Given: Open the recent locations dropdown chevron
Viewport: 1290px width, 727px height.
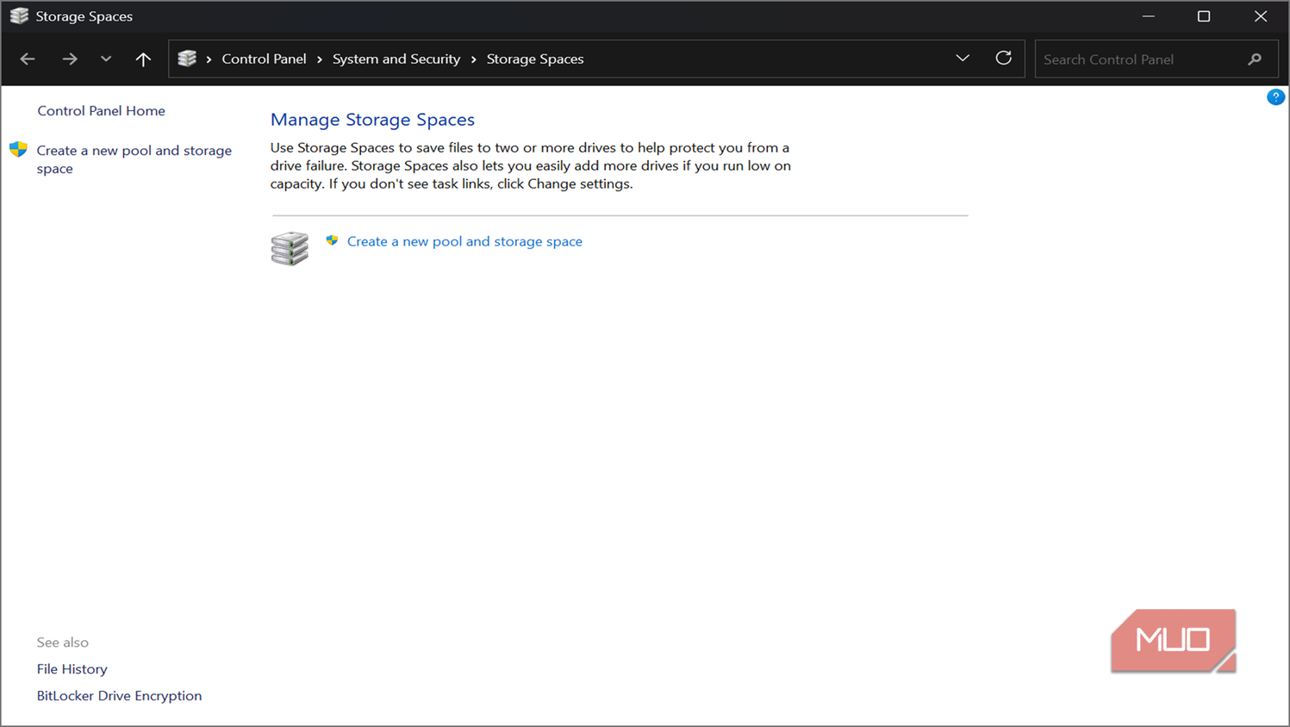Looking at the screenshot, I should 106,59.
